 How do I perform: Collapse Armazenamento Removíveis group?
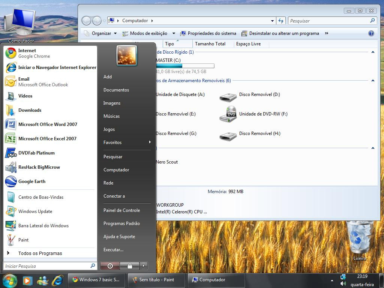click(373, 81)
